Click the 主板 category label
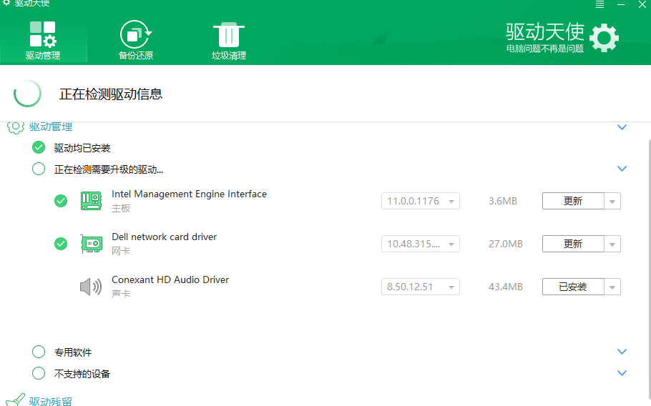This screenshot has width=651, height=406. click(x=121, y=208)
